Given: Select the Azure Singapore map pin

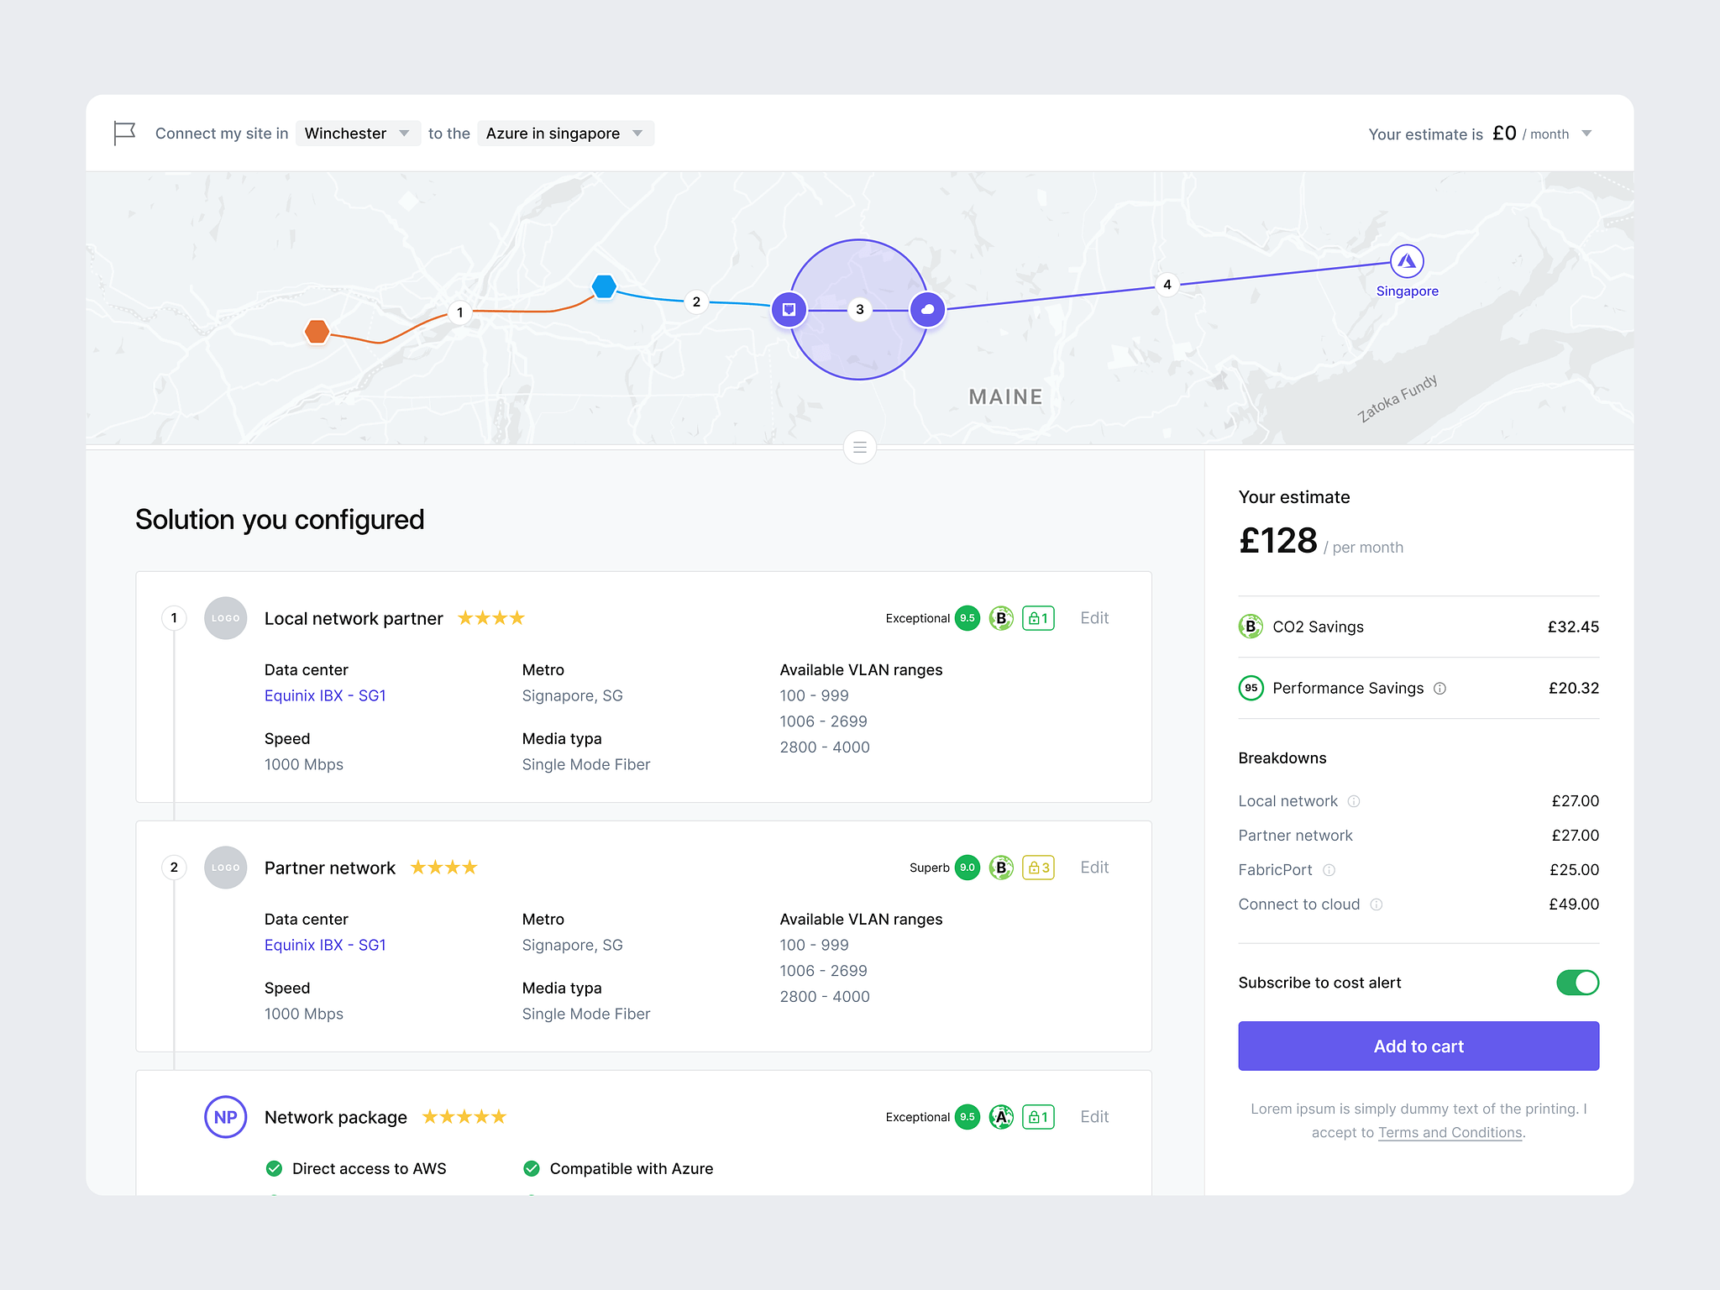Looking at the screenshot, I should coord(1407,261).
